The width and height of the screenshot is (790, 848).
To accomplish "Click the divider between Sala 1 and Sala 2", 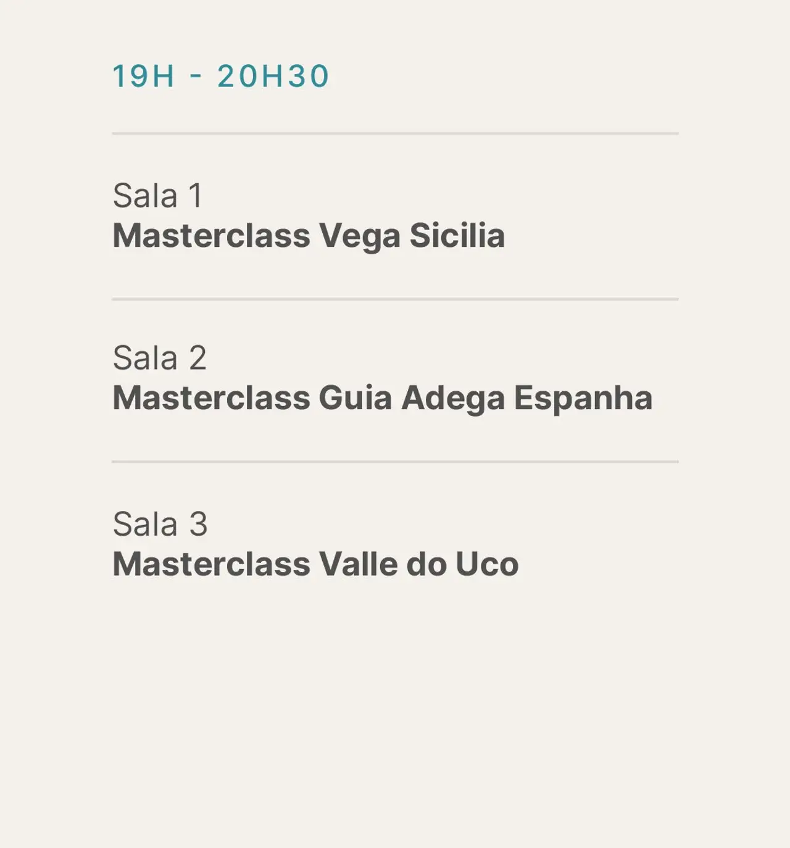I will click(395, 299).
